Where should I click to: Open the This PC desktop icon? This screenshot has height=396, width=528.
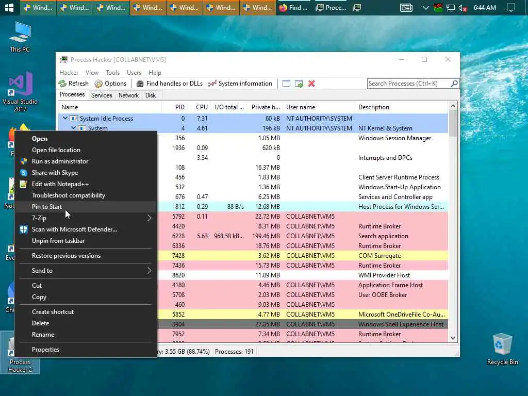tap(20, 37)
